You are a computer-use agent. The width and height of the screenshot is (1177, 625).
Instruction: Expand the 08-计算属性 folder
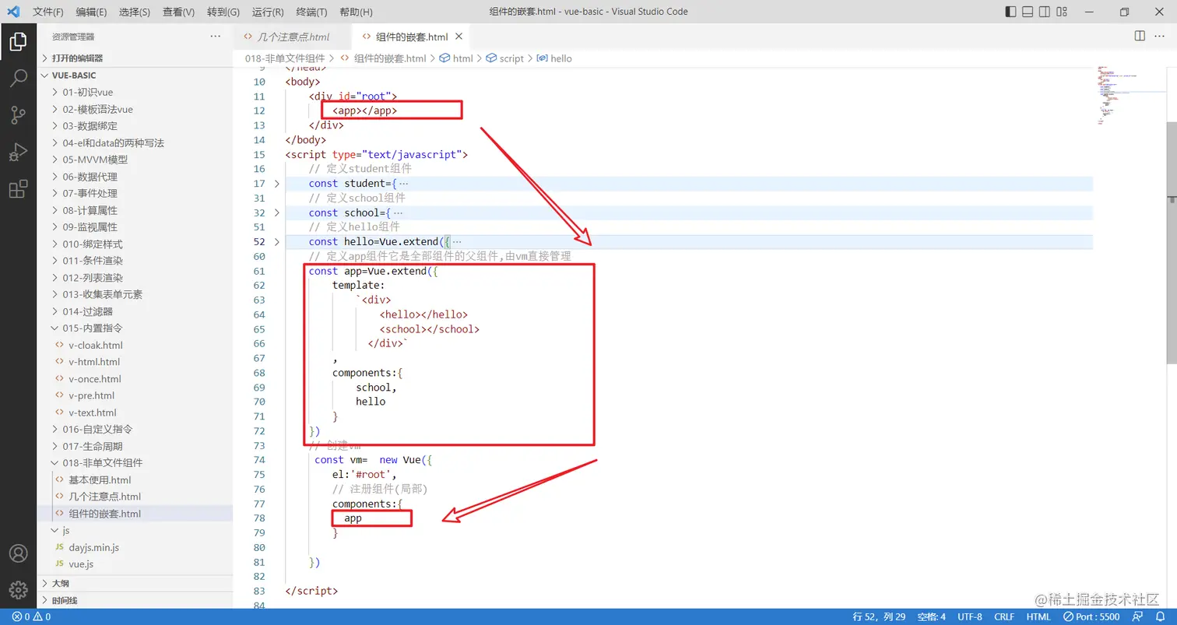[x=135, y=210]
